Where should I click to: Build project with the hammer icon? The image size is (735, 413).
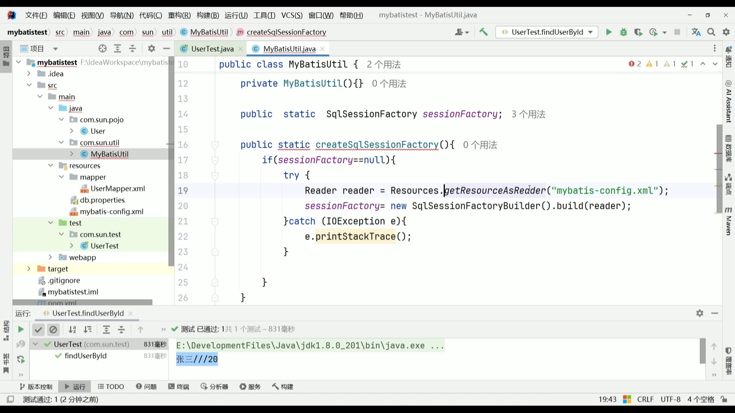click(x=483, y=32)
